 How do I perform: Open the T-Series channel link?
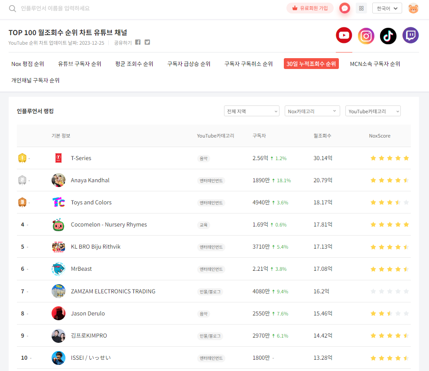81,158
